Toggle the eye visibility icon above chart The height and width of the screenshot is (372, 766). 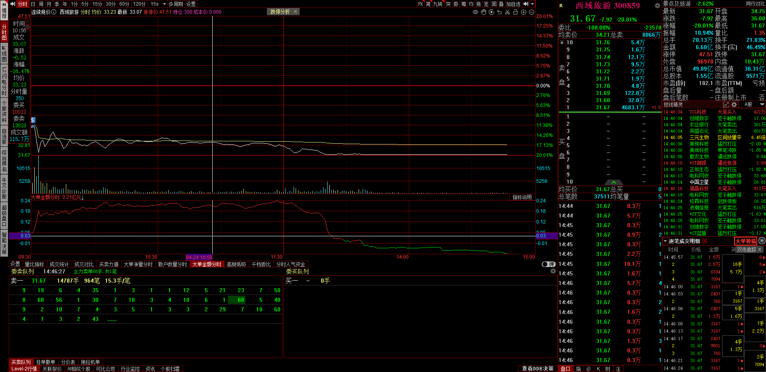point(476,12)
